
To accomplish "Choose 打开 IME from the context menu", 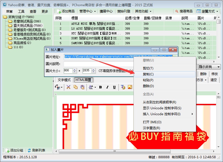I will (165, 122).
